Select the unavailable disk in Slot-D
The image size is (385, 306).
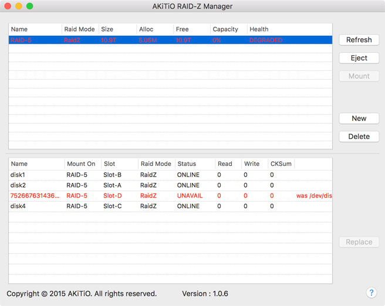coord(170,196)
